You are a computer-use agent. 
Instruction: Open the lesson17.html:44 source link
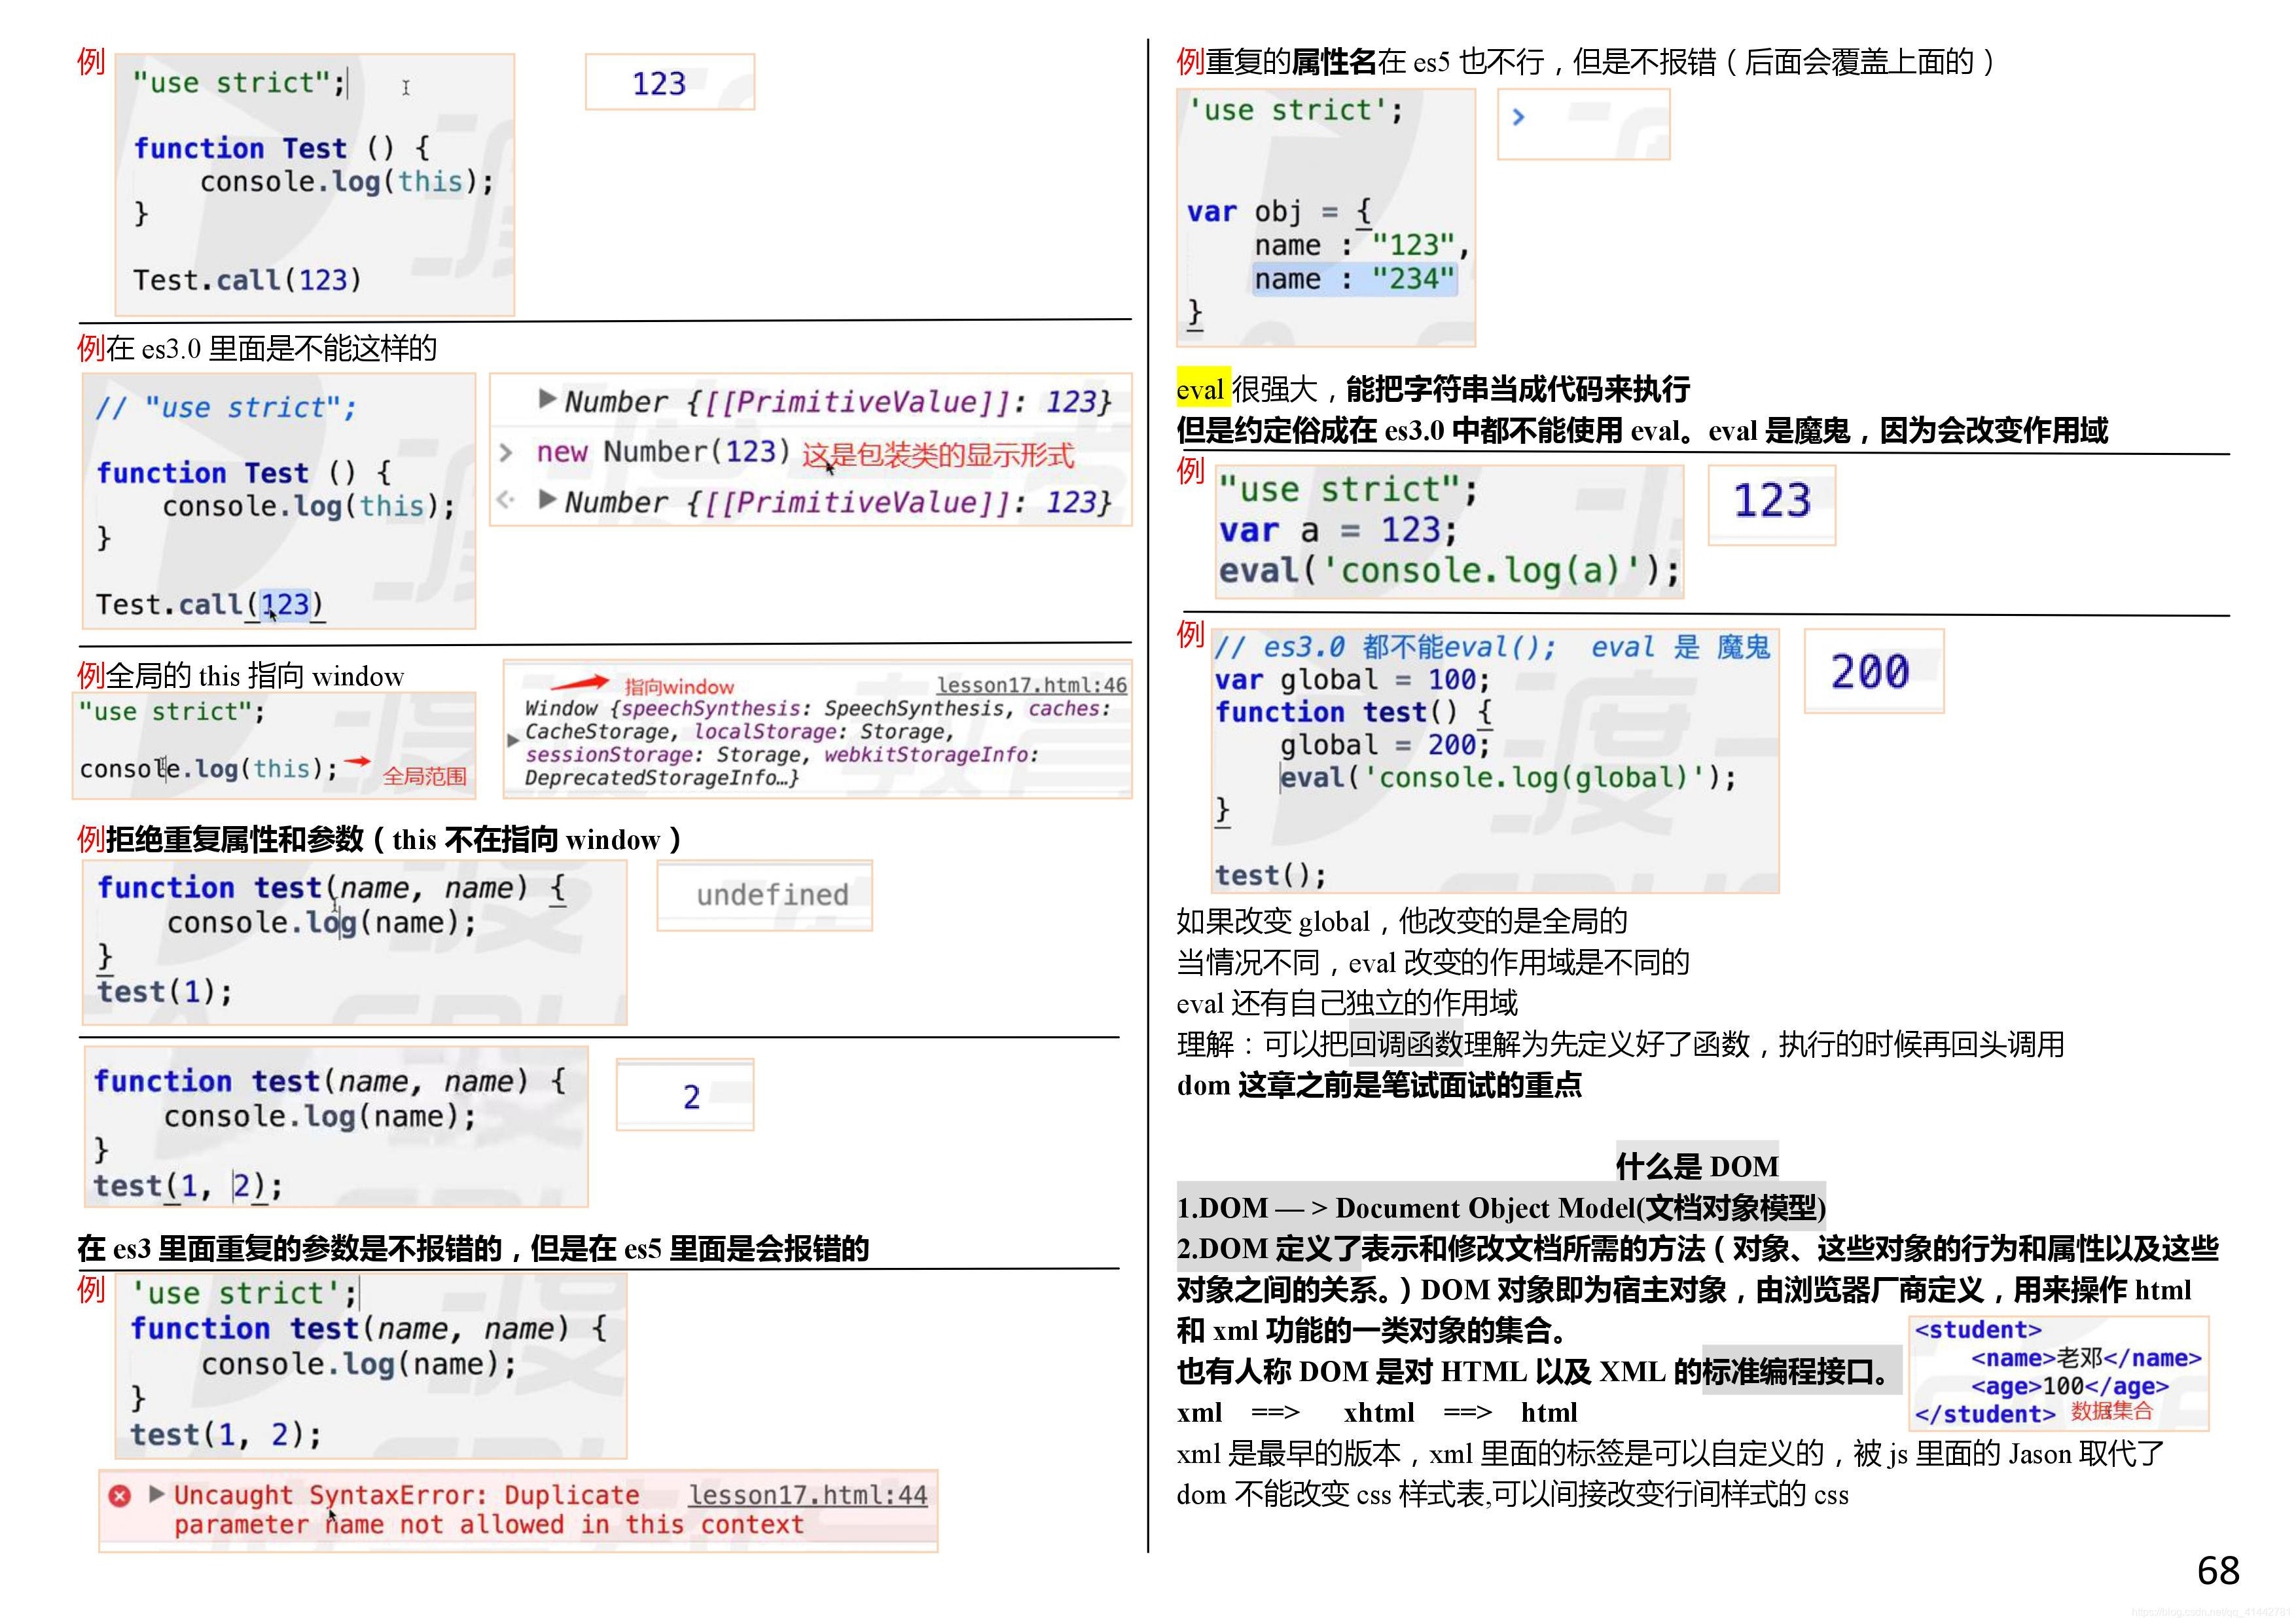click(807, 1495)
